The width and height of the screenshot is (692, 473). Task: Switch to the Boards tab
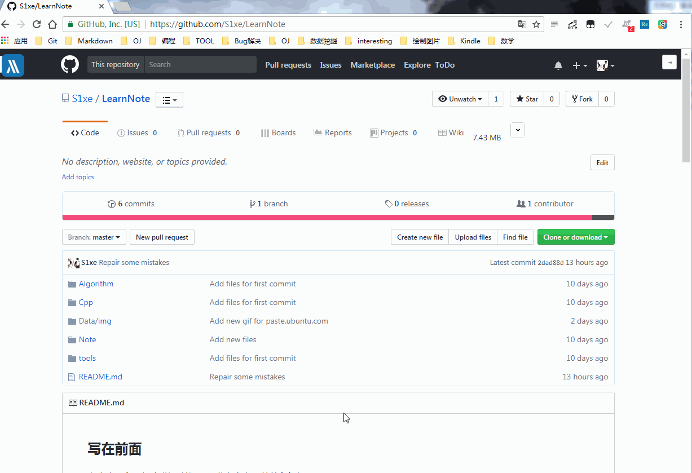pos(278,133)
